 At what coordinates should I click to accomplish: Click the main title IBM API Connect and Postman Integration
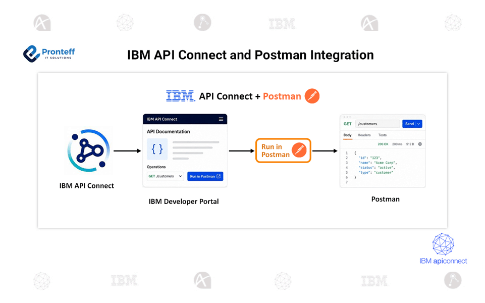point(250,55)
